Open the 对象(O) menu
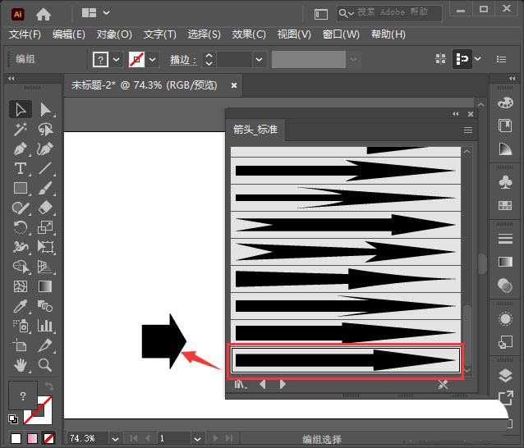Screen dimensions: 524x448 click(x=114, y=34)
